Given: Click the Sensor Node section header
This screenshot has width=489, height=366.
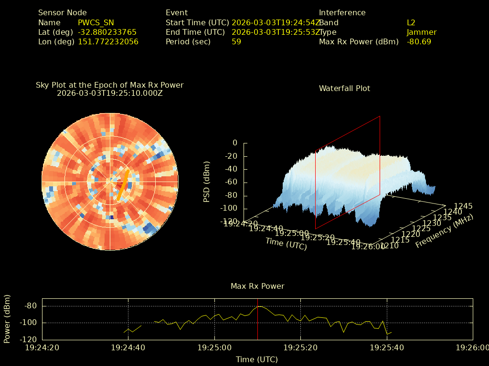Looking at the screenshot, I should [x=63, y=13].
